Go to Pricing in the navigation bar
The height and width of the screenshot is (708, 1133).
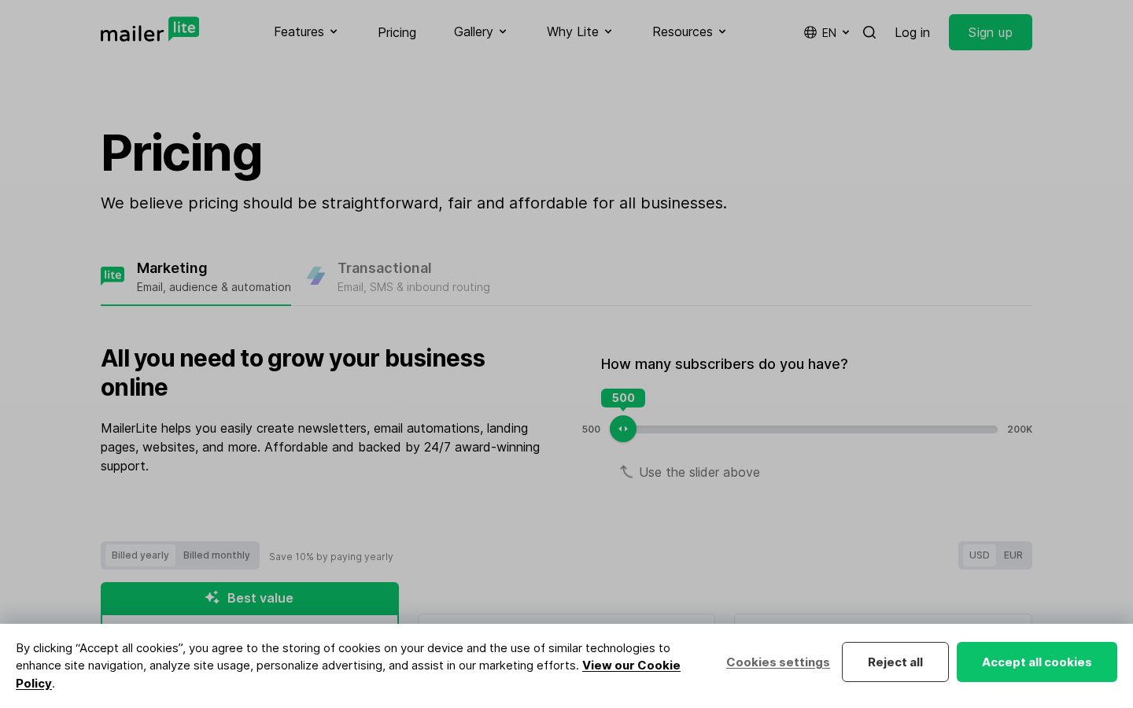pyautogui.click(x=397, y=32)
